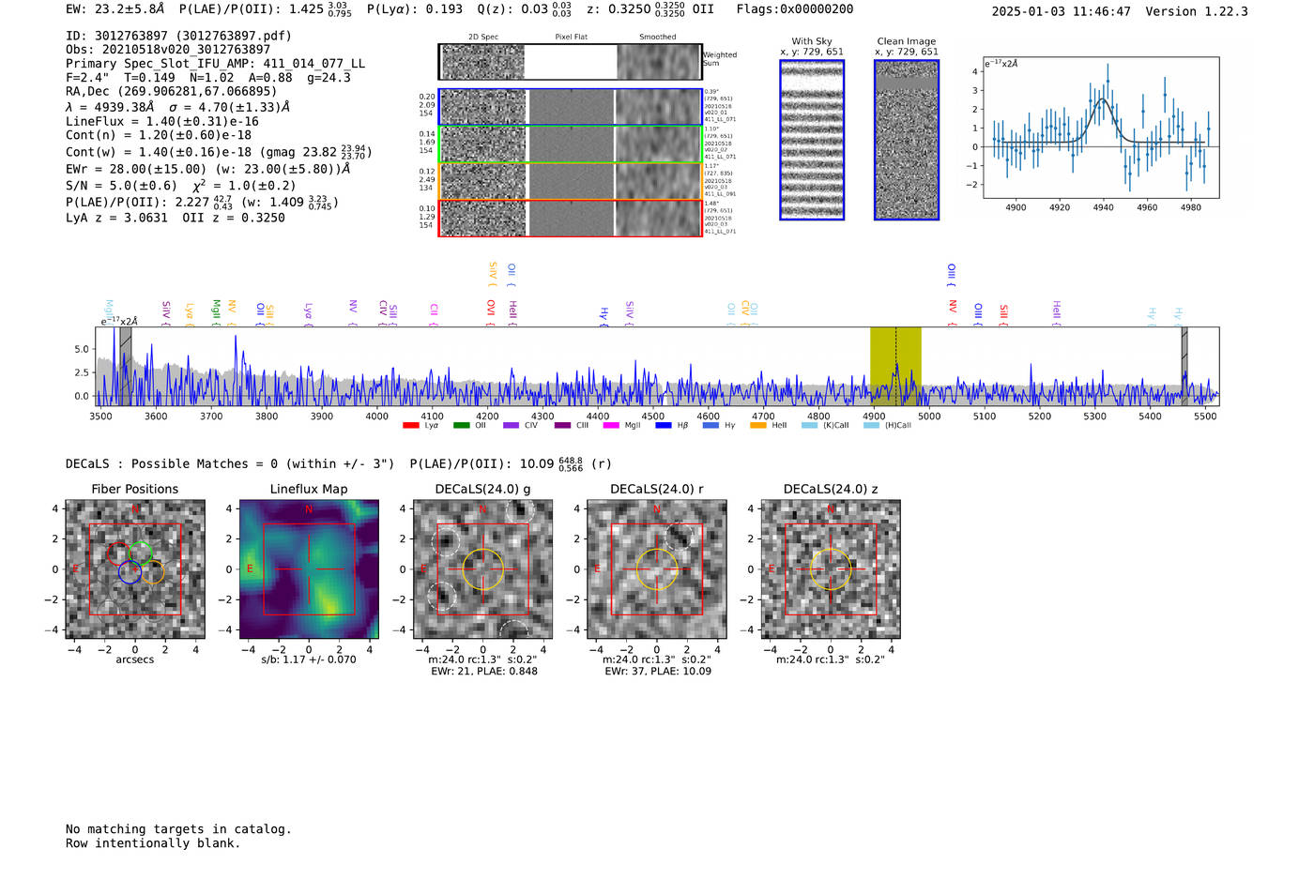
Task: Click the timestamp "2025-01-03 11:46:47"
Action: coord(1062,11)
